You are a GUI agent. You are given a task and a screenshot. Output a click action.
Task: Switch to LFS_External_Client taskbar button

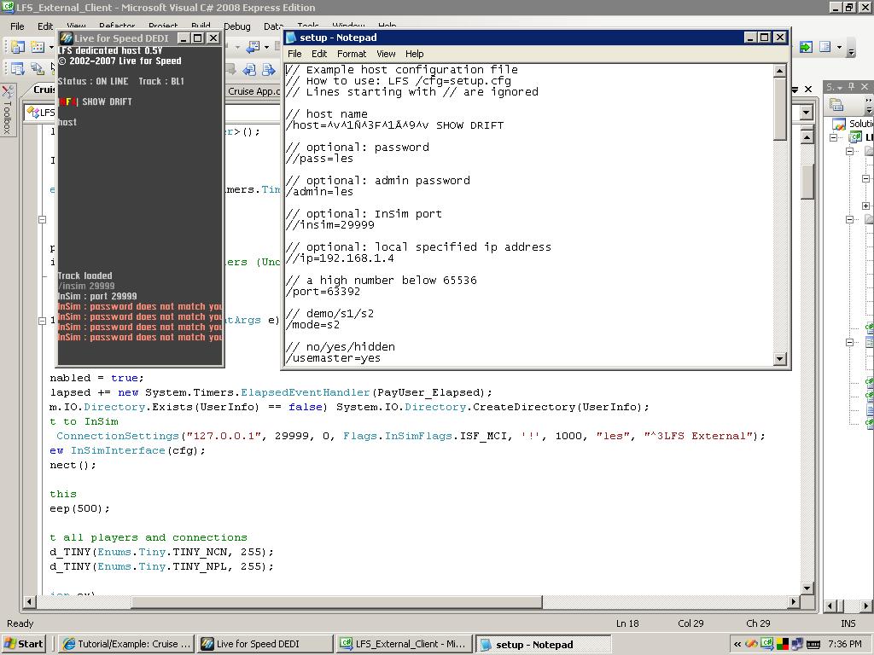[x=404, y=644]
